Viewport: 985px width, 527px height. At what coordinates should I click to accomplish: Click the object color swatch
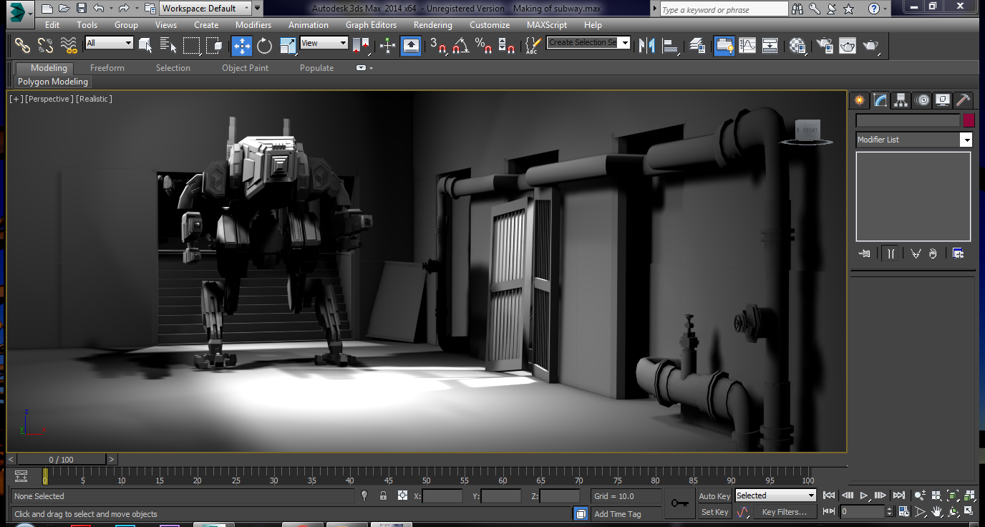(969, 120)
